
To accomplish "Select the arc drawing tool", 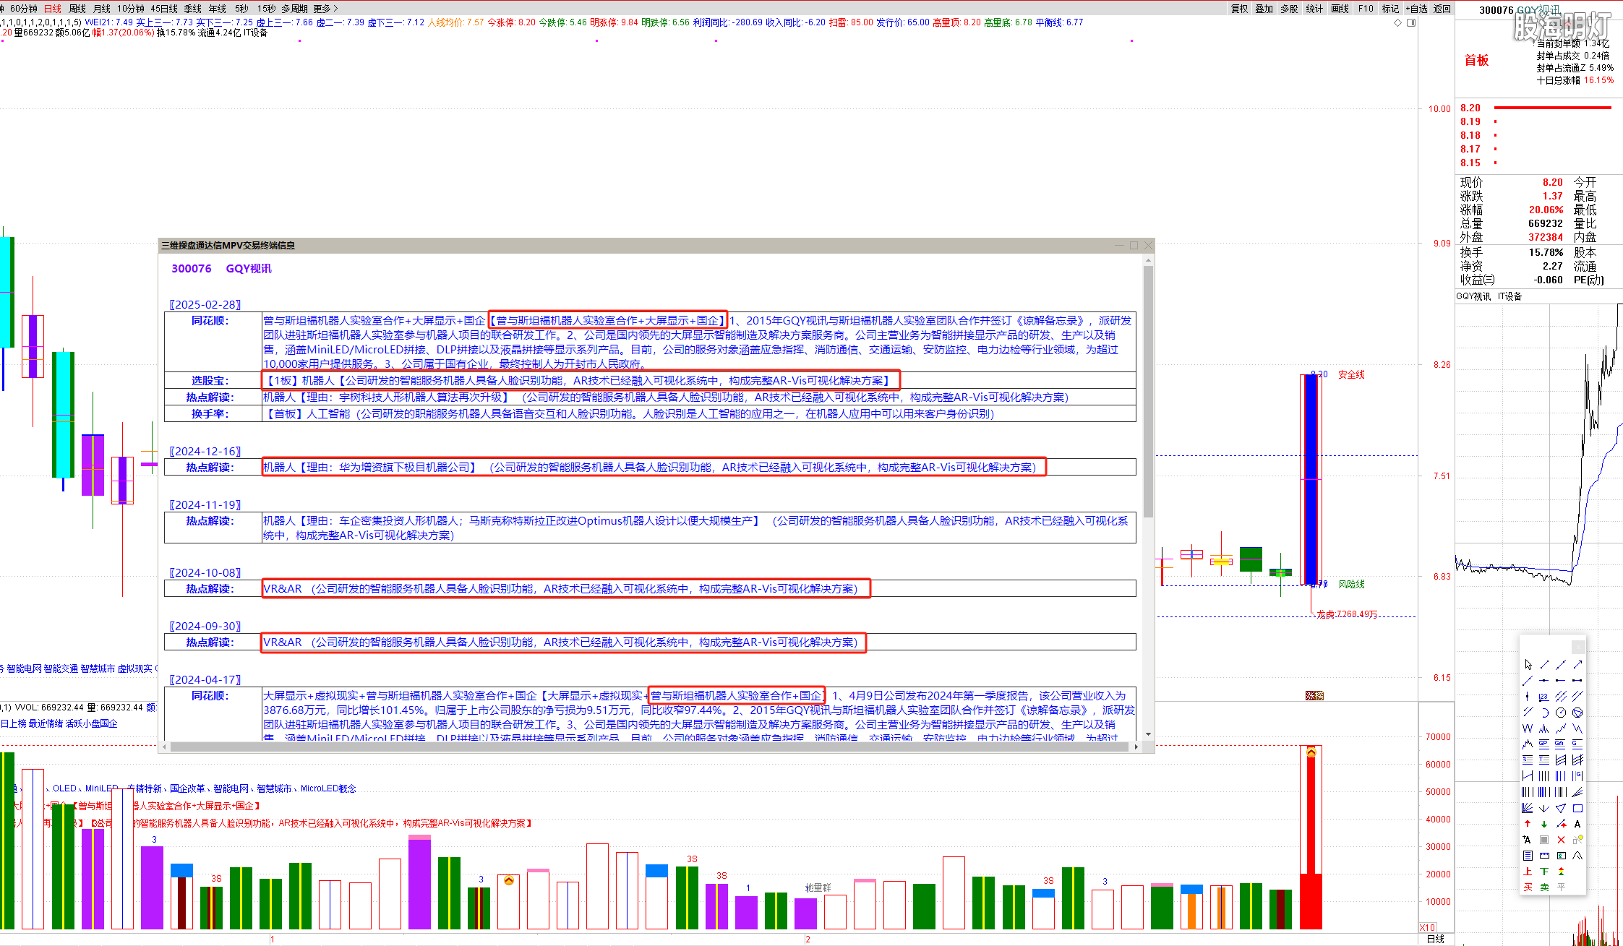I will 1544,713.
